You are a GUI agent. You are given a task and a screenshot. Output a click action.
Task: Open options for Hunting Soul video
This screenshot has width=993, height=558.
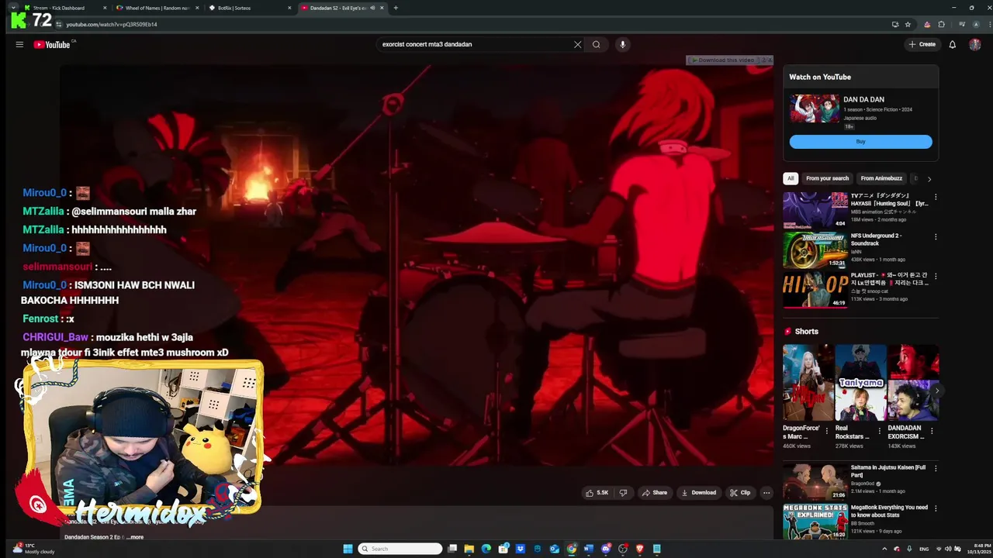coord(935,198)
